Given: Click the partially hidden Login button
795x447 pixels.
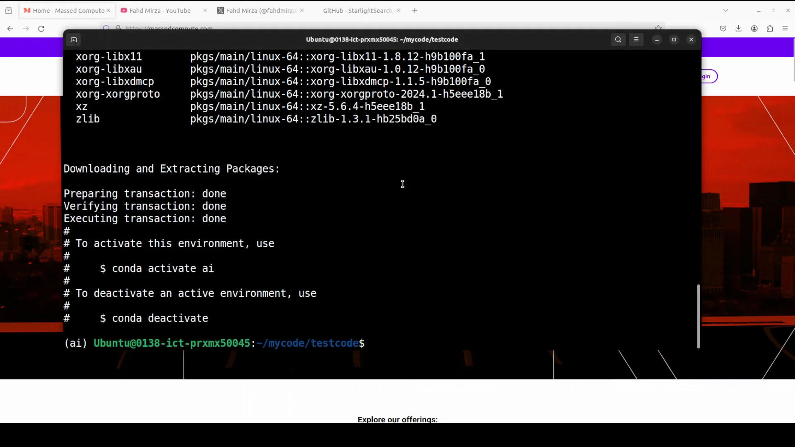Looking at the screenshot, I should [708, 76].
